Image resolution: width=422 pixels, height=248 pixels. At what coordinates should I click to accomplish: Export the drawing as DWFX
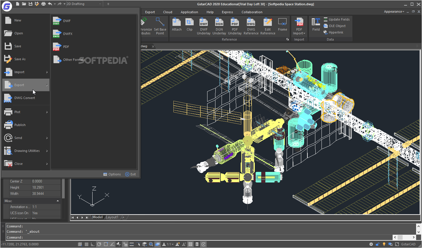(63, 34)
